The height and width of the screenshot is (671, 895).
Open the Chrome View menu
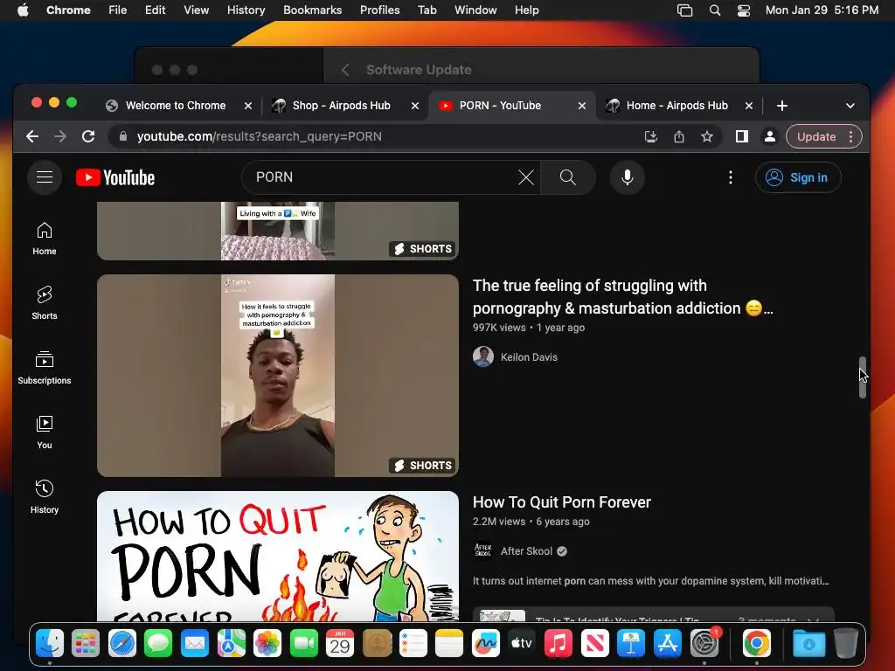pos(196,10)
